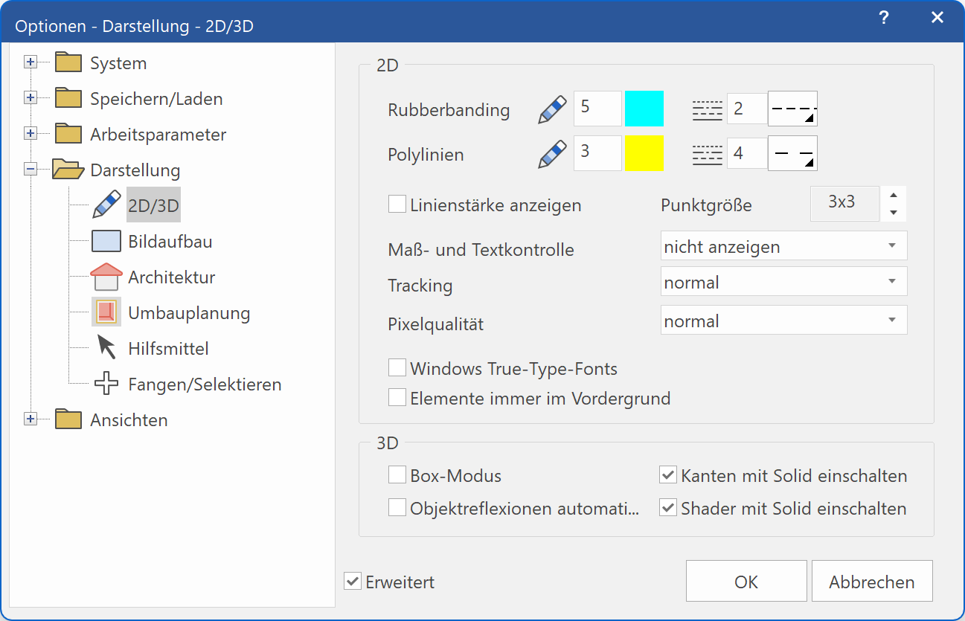Open the Tracking dropdown
Viewport: 965px width, 621px height.
pos(783,281)
